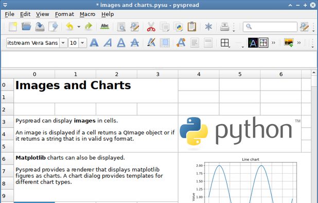
Task: Select column header 3
Action: [157, 74]
